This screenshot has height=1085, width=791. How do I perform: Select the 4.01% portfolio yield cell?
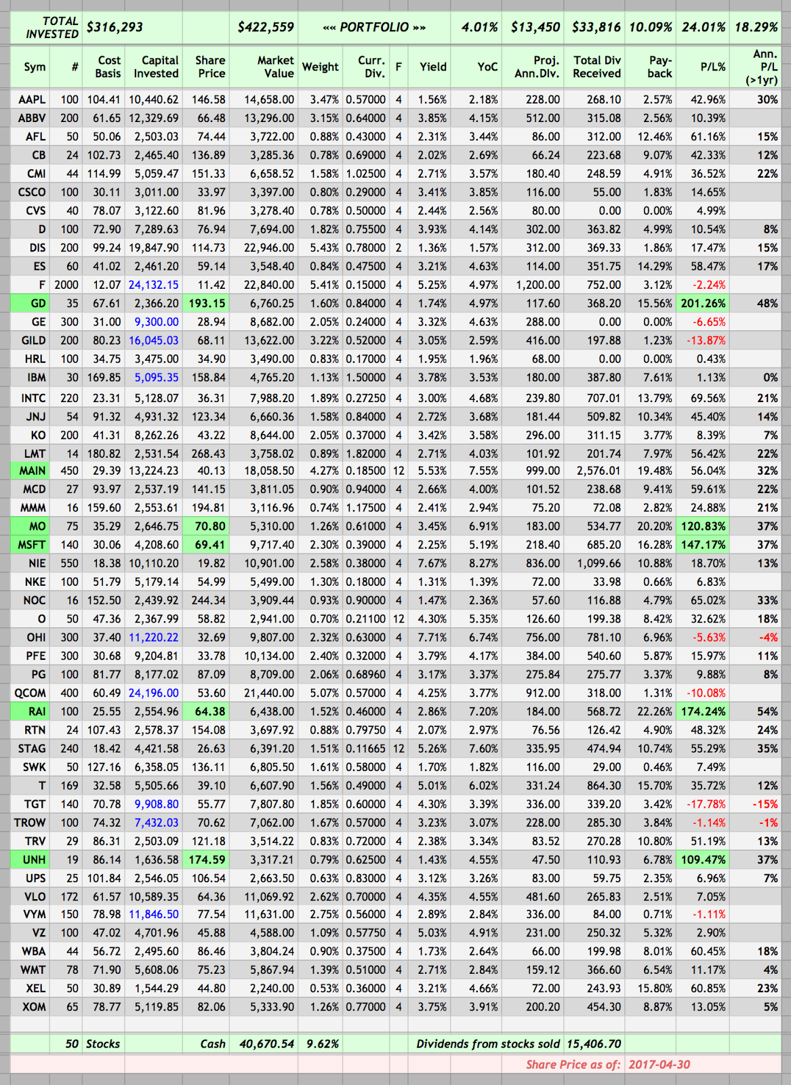476,27
